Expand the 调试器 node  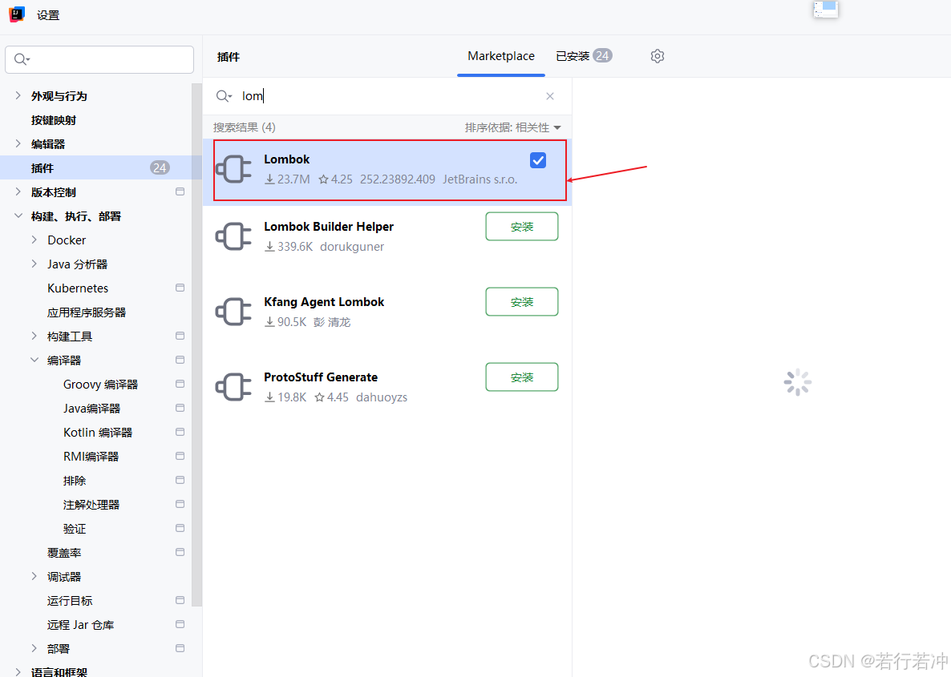[34, 576]
